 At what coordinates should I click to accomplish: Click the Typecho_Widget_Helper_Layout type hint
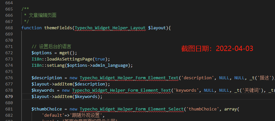point(110,28)
